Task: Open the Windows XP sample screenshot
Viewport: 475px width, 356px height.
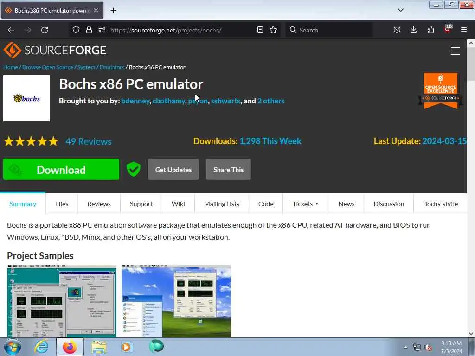Action: tap(176, 301)
